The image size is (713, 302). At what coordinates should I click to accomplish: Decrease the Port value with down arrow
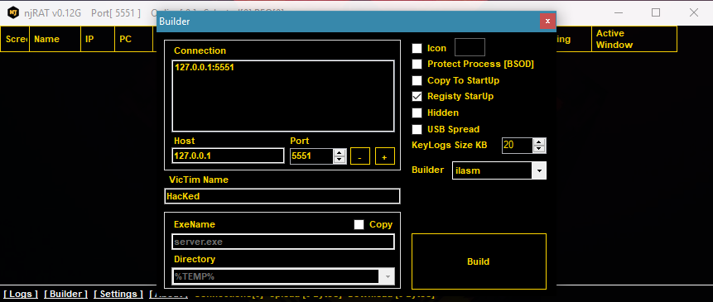(x=340, y=160)
